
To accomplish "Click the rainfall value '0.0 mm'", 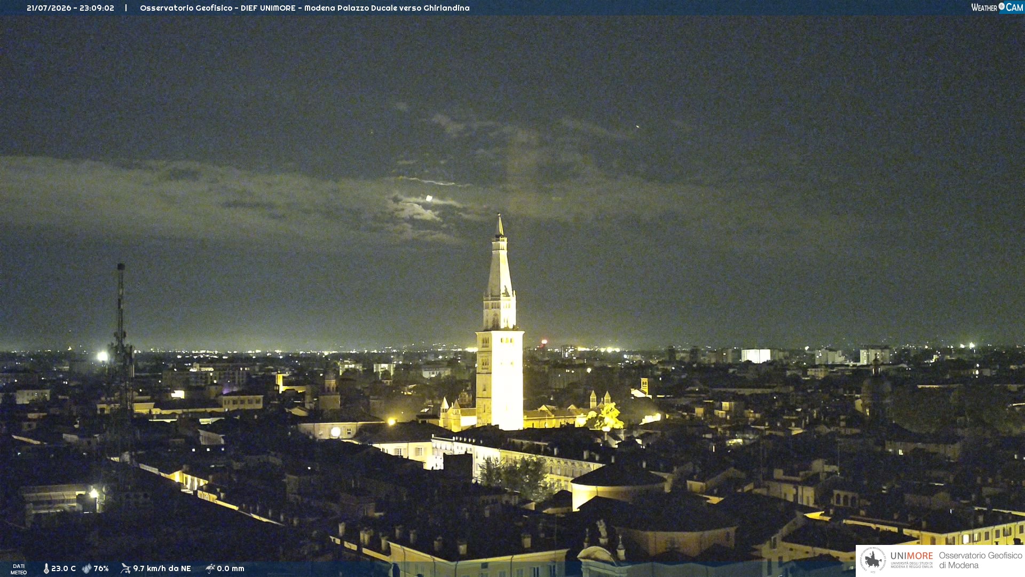I will point(231,568).
